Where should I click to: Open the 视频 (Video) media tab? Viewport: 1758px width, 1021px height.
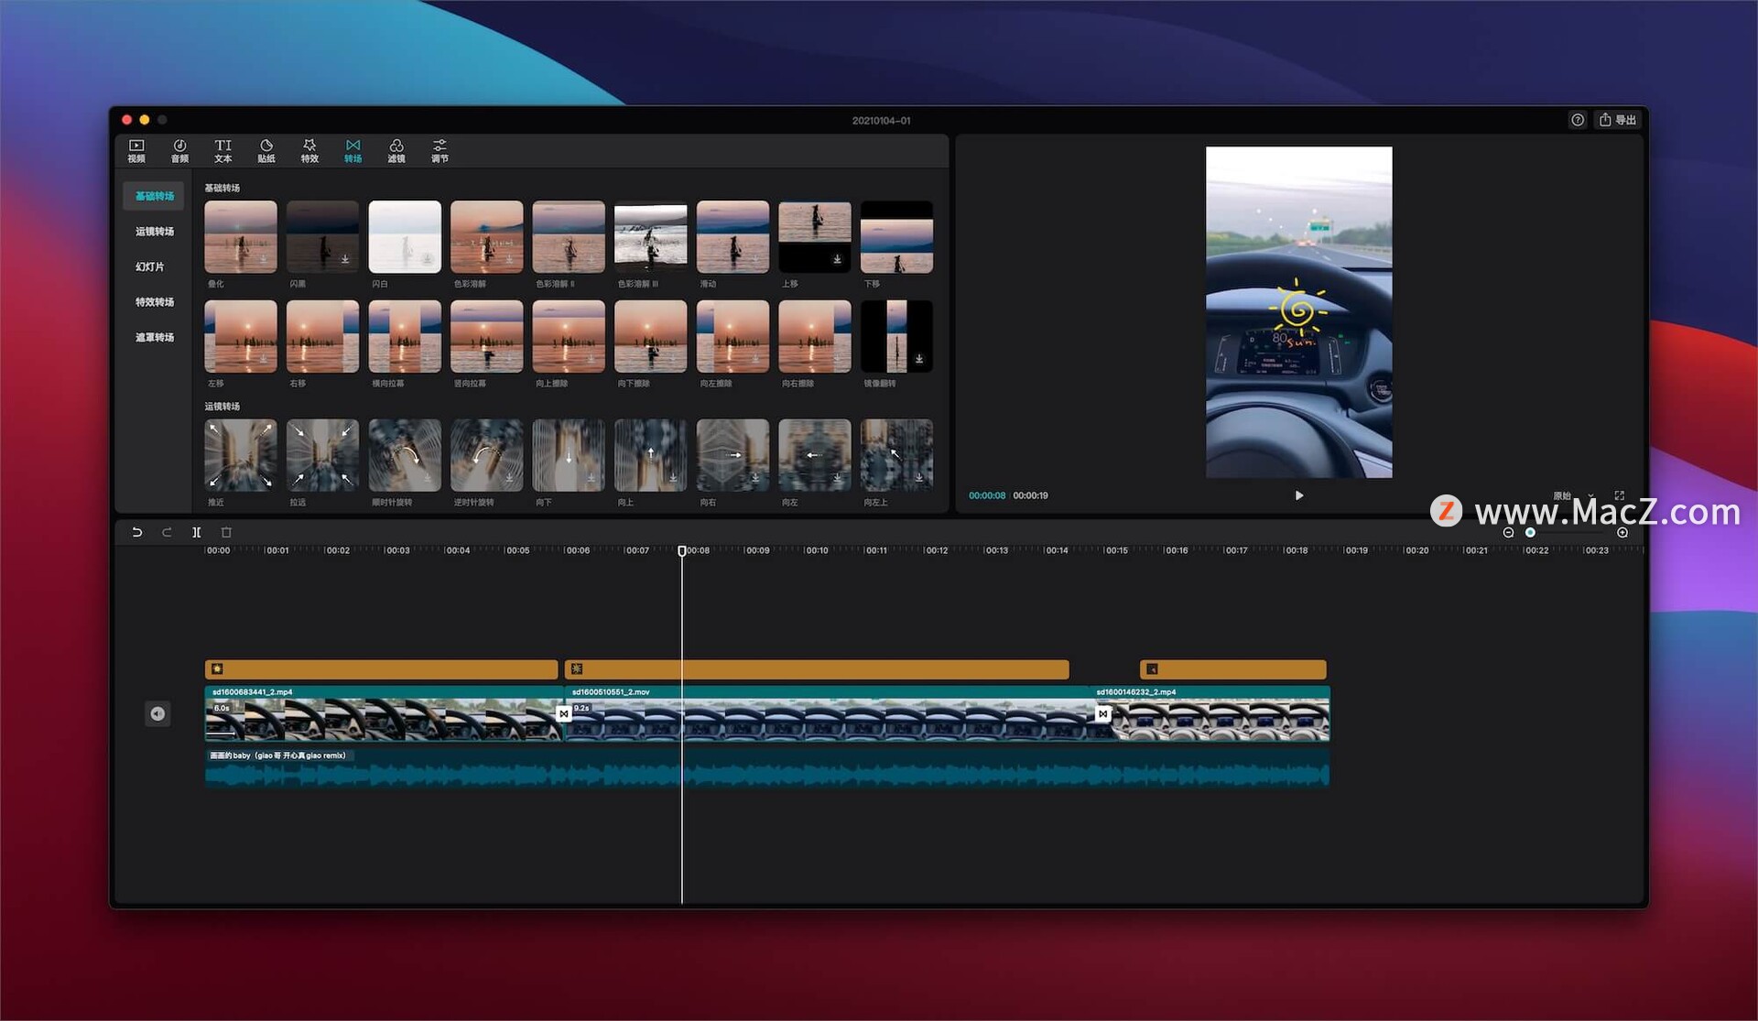point(136,151)
